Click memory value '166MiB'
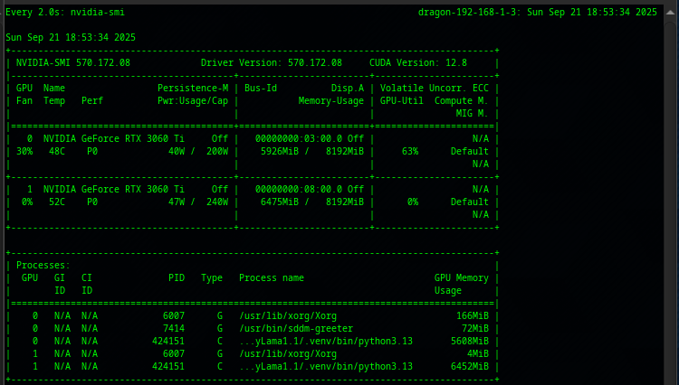 click(x=473, y=316)
